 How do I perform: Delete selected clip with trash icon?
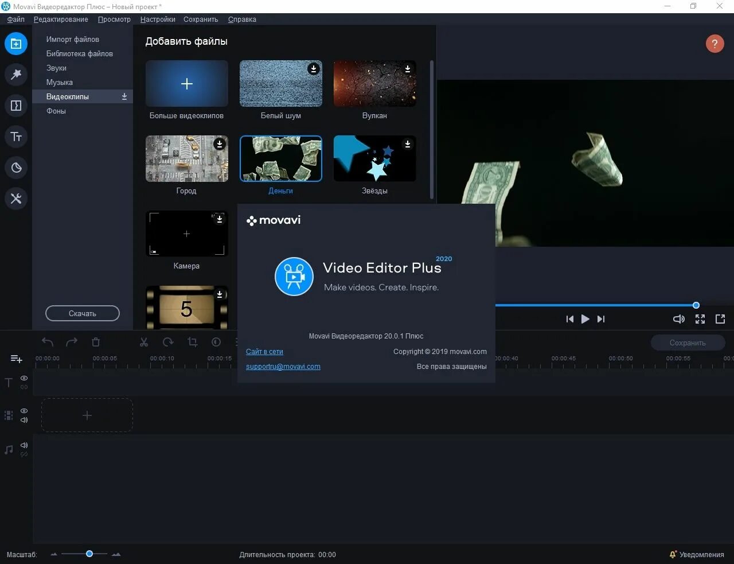96,342
